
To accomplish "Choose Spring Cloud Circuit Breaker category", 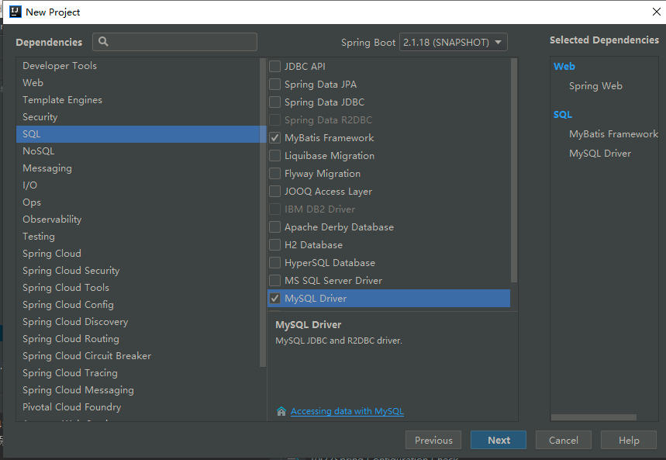I will pyautogui.click(x=138, y=356).
